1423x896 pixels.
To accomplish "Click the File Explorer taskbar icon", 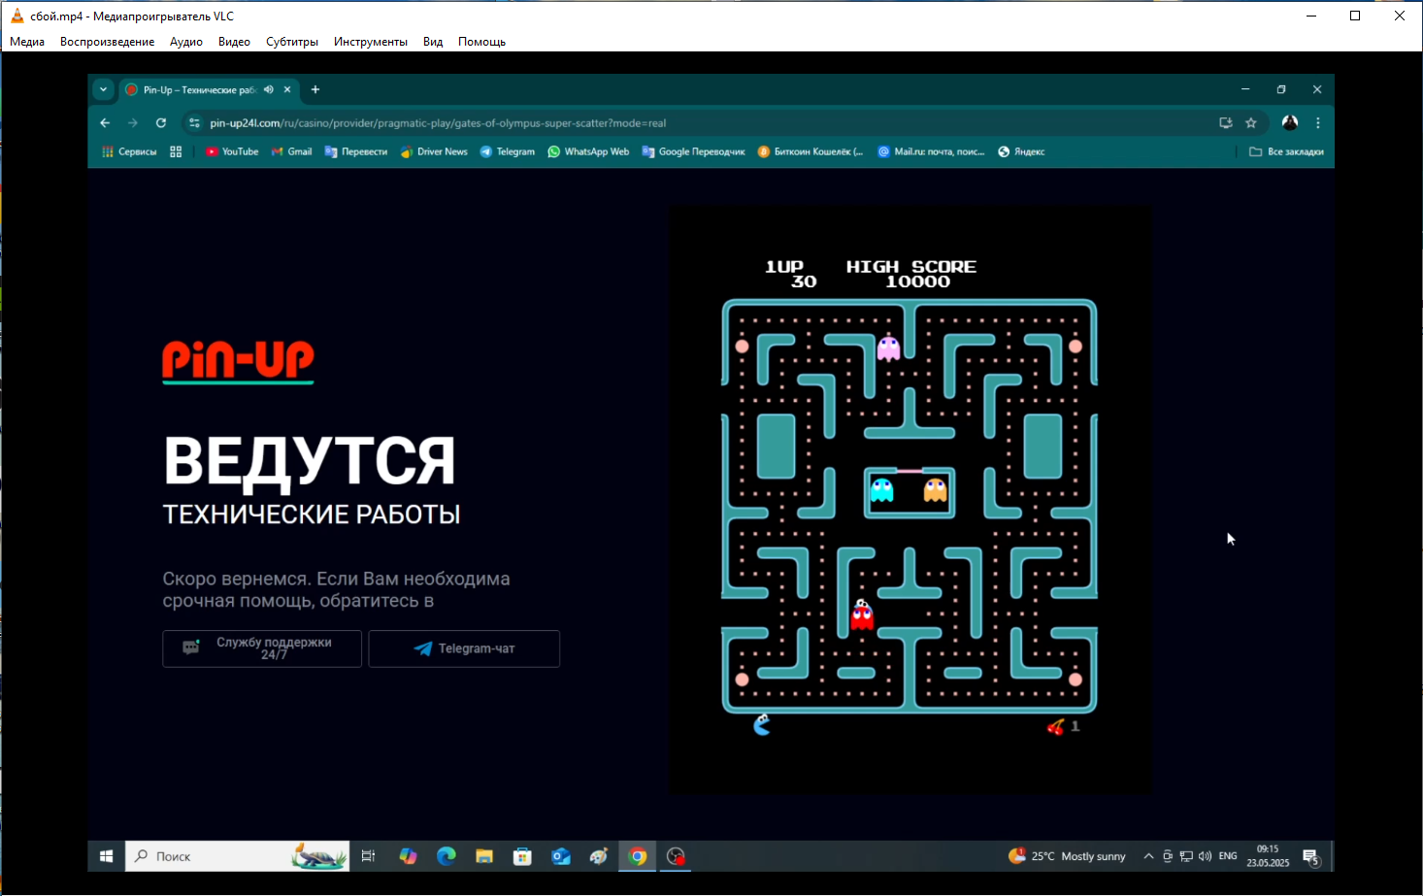I will pos(484,856).
